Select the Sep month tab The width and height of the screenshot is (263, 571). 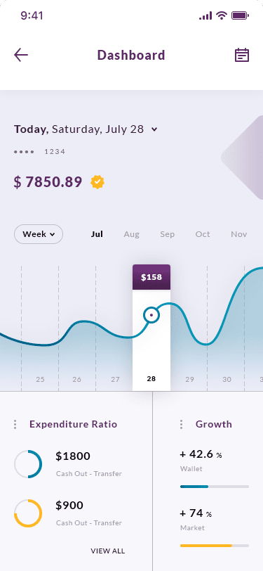click(168, 234)
